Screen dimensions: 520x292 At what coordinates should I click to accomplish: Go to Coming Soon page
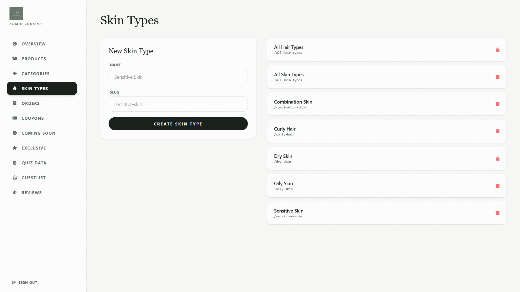click(42, 133)
